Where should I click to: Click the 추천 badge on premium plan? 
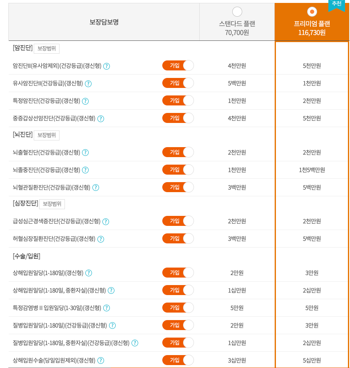coord(336,5)
